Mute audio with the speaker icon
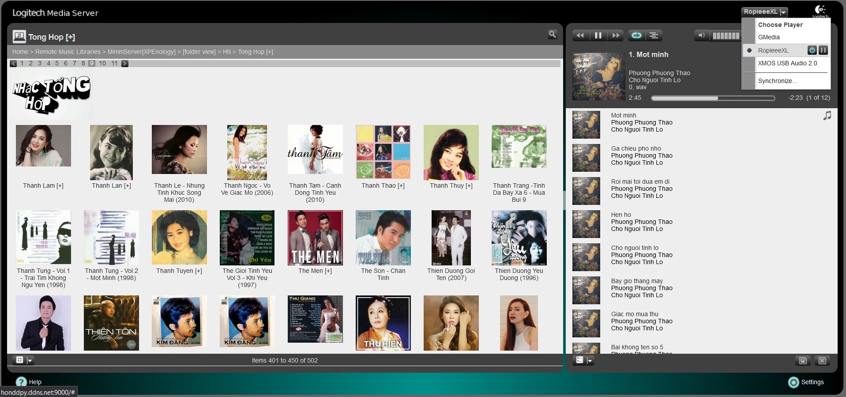846x397 pixels. pyautogui.click(x=701, y=35)
